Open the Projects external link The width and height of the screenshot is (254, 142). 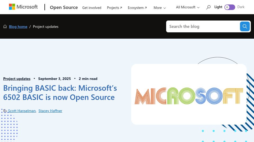tap(114, 8)
